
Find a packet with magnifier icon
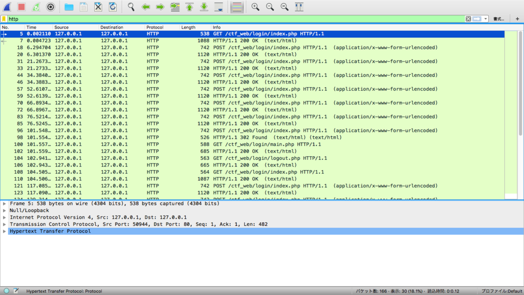point(131,7)
